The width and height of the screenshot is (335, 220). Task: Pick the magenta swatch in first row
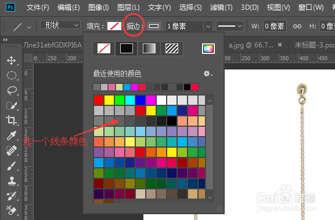point(151,100)
